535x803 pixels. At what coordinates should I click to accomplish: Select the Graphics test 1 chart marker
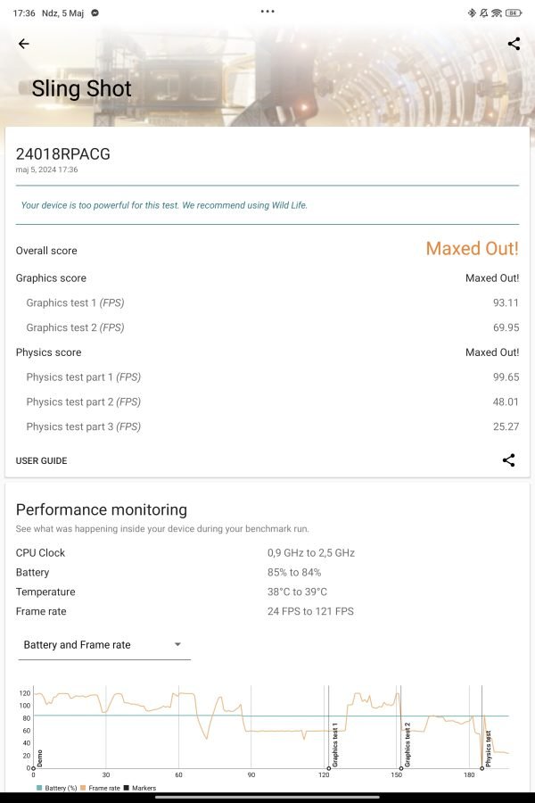pyautogui.click(x=329, y=768)
